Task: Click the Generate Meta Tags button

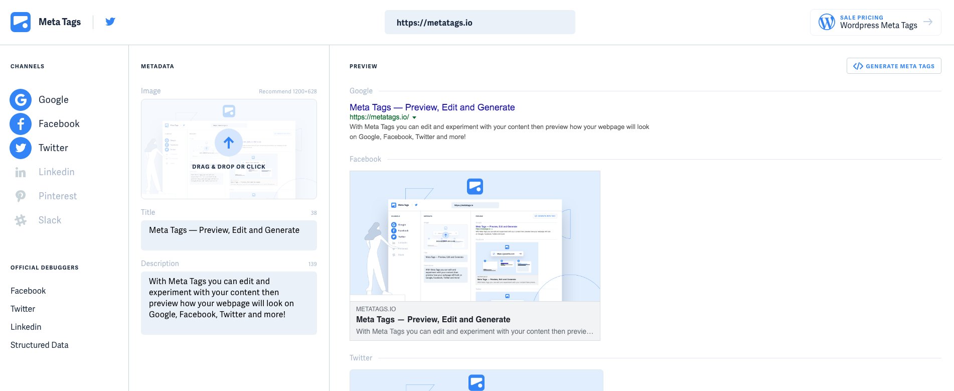Action: click(894, 66)
